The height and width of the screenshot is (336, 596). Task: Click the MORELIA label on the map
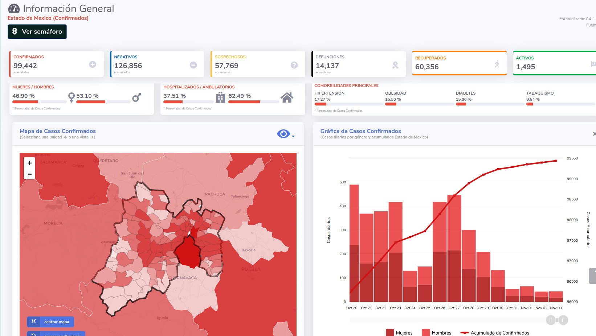pyautogui.click(x=53, y=223)
